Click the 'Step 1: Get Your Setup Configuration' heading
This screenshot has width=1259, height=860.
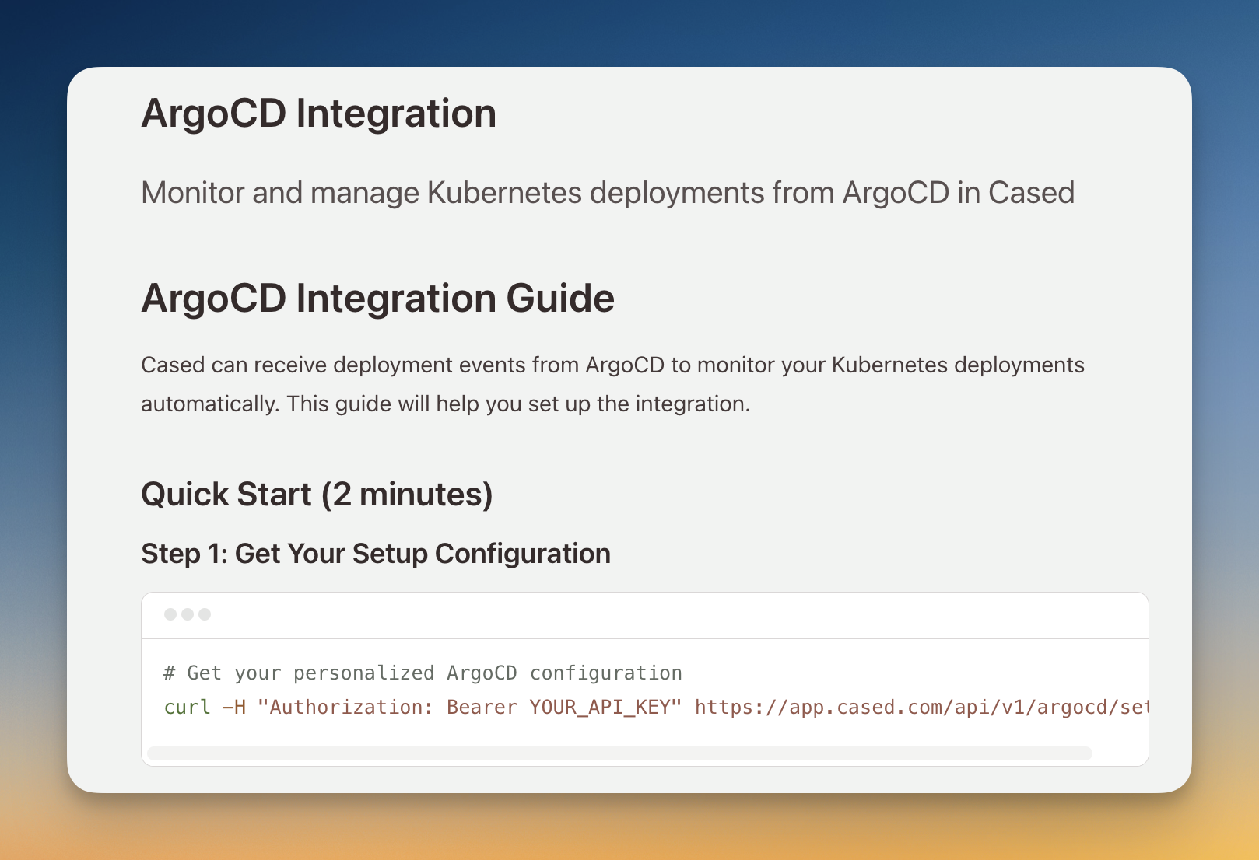[376, 554]
